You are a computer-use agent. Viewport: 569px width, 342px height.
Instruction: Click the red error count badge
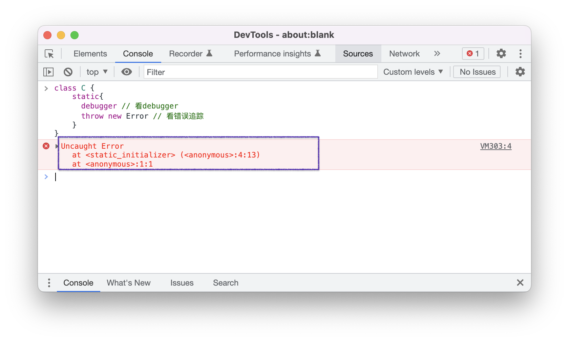473,53
